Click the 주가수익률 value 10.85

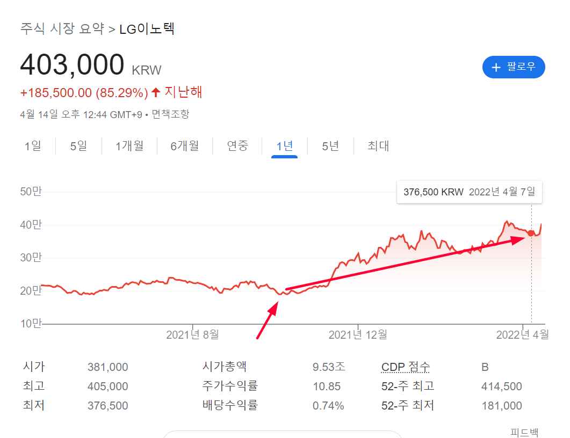327,386
